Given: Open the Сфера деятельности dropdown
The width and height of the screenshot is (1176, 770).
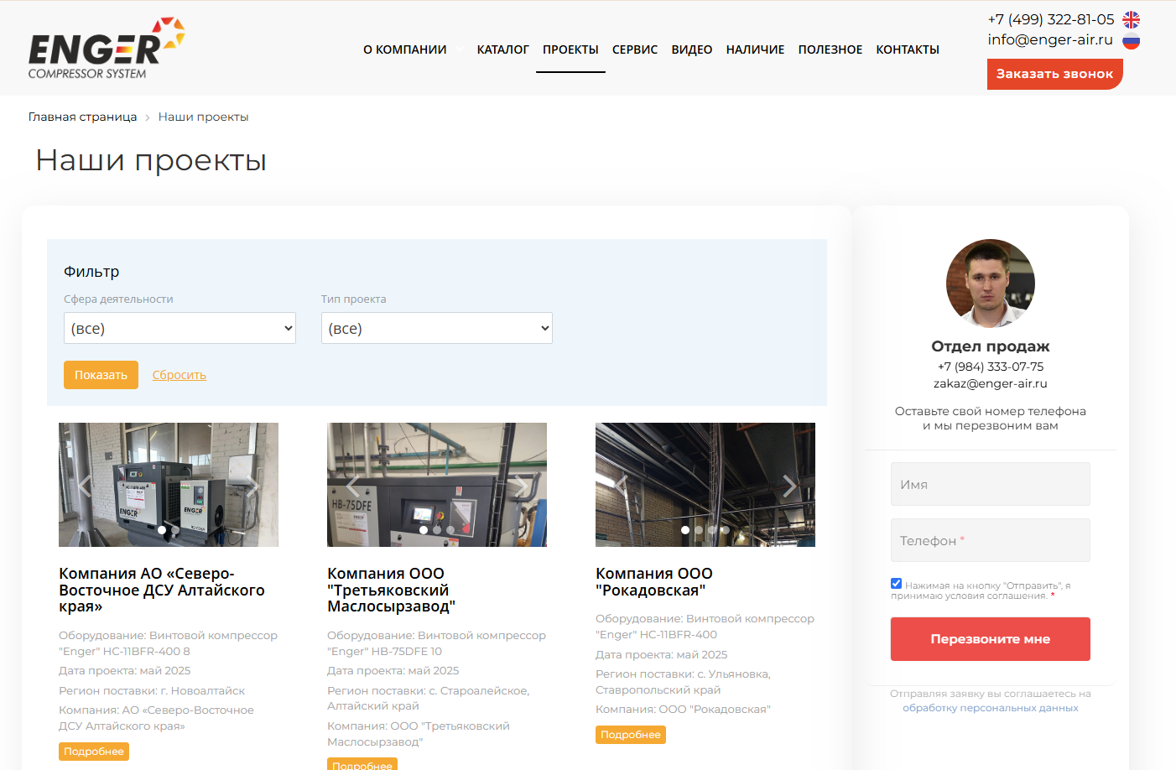Looking at the screenshot, I should tap(180, 328).
